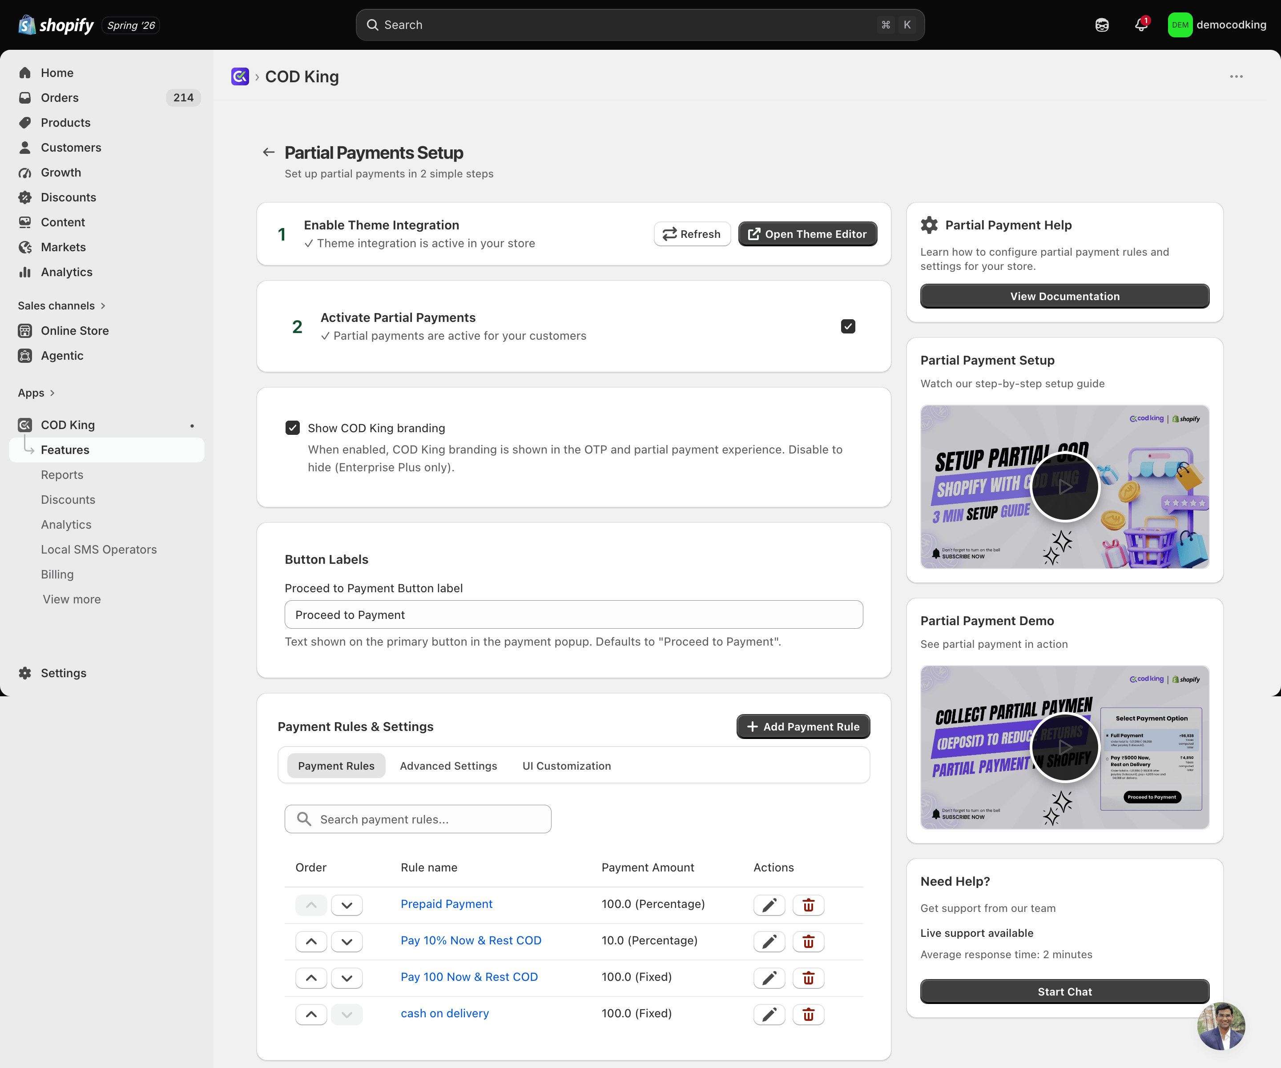
Task: Switch to Advanced Settings tab
Action: (x=448, y=766)
